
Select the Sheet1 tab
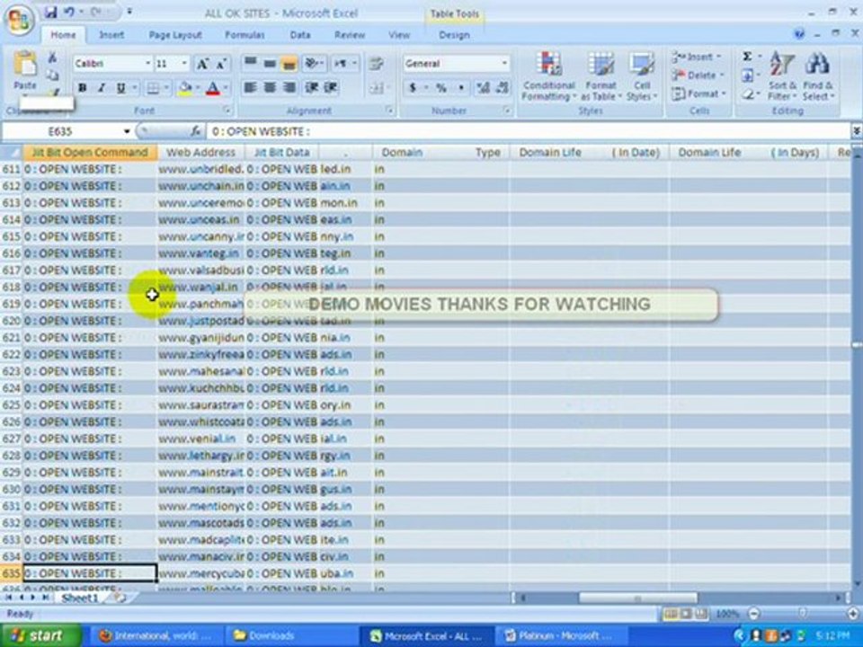pos(80,598)
